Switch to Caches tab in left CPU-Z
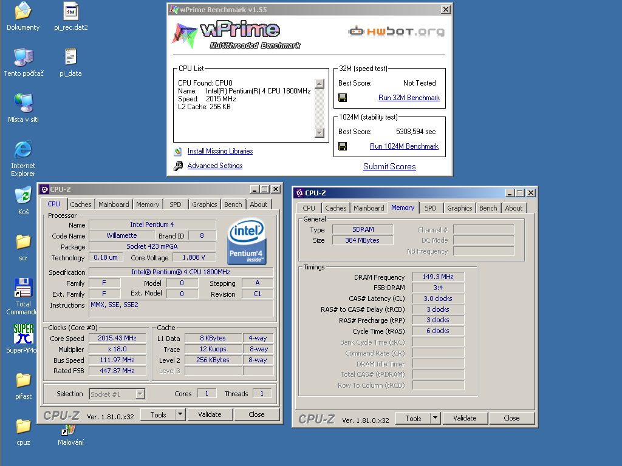The image size is (622, 466). pos(81,204)
